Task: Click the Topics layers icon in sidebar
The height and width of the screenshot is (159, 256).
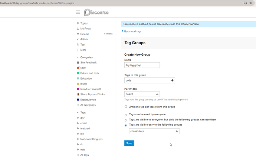Action: coord(78,23)
